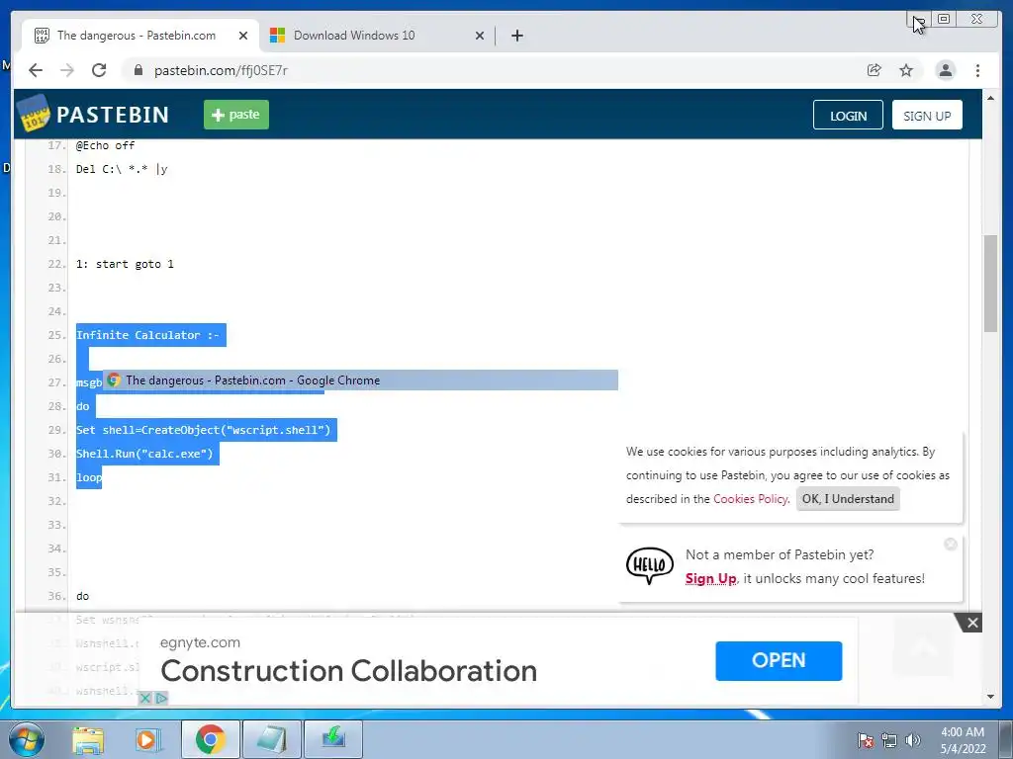Image resolution: width=1013 pixels, height=759 pixels.
Task: Click the Pastebin logo
Action: (94, 115)
